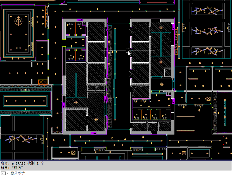Viewport: 232px width, 176px height.
Task: Pick the magenta marker at bottom of left block
Action: [94, 133]
